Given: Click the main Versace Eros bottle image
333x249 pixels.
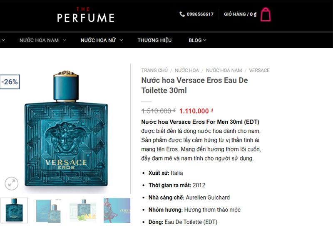Looking at the screenshot, I should coord(66,129).
